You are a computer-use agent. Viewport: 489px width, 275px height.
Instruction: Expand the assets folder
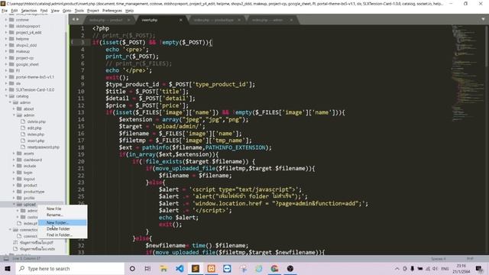coord(14,154)
